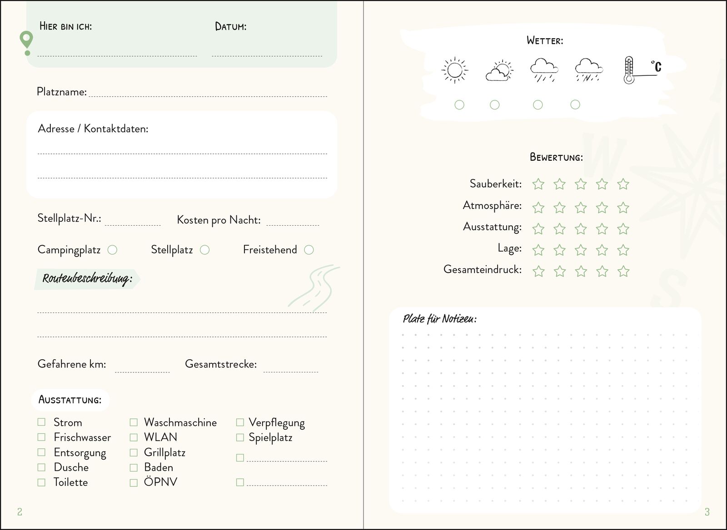Rate Gesamteindruck with the first star
Screen dimensions: 727x530
pyautogui.click(x=538, y=272)
